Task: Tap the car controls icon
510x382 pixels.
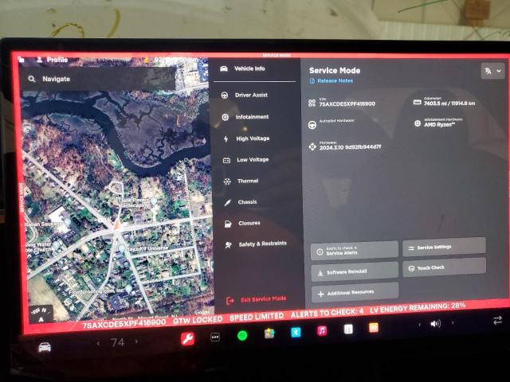Action: tap(45, 347)
